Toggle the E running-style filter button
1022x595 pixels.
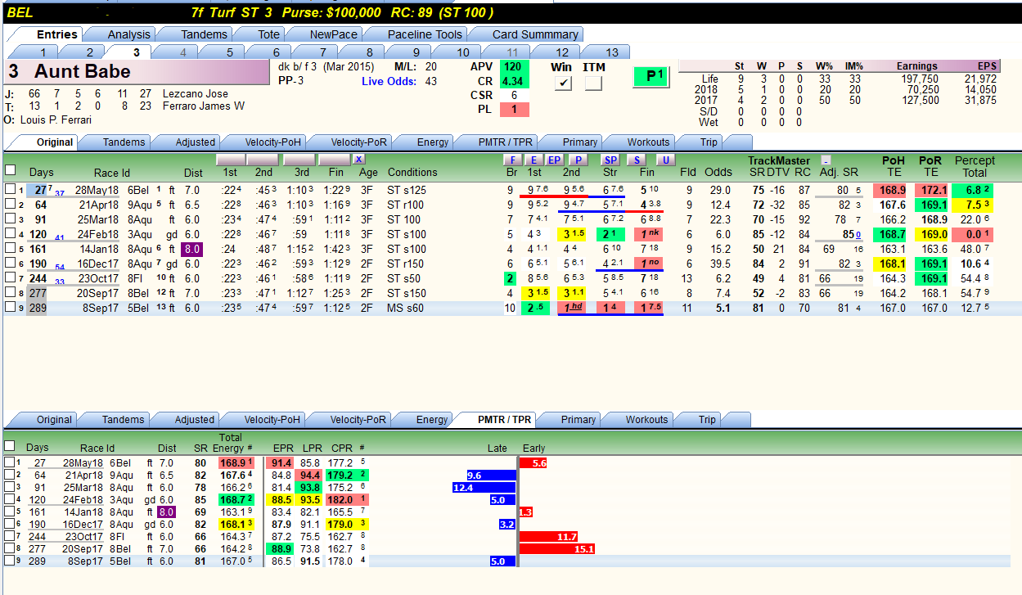tap(534, 160)
